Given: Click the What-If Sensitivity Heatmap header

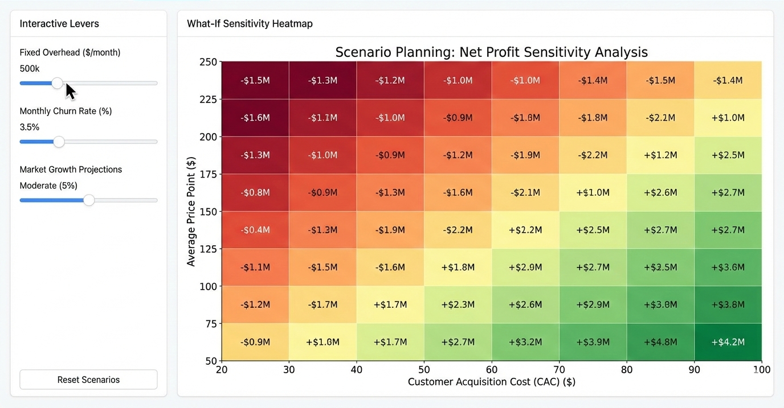Looking at the screenshot, I should coord(249,23).
